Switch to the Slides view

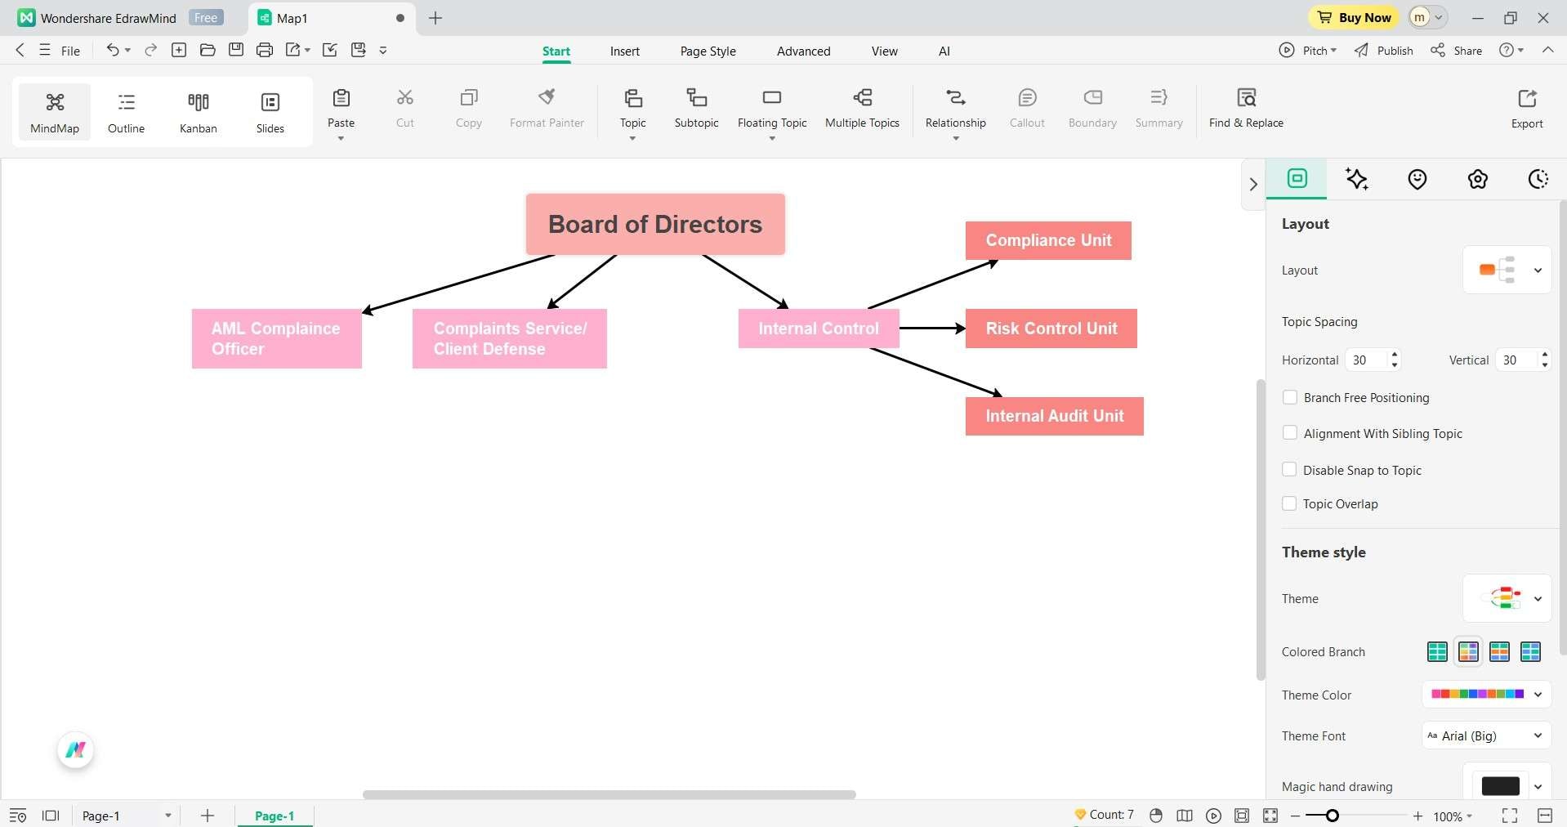(x=270, y=111)
